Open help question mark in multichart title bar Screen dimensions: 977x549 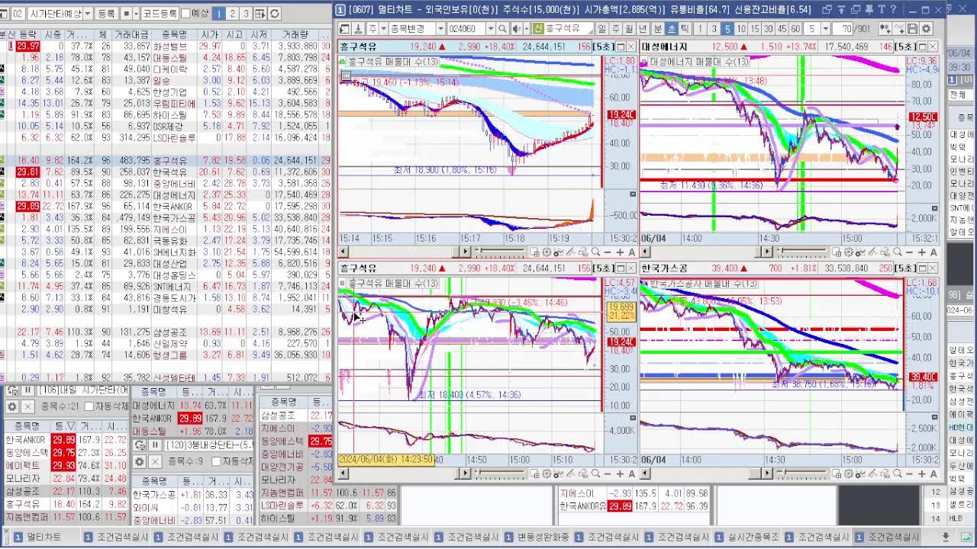[893, 9]
